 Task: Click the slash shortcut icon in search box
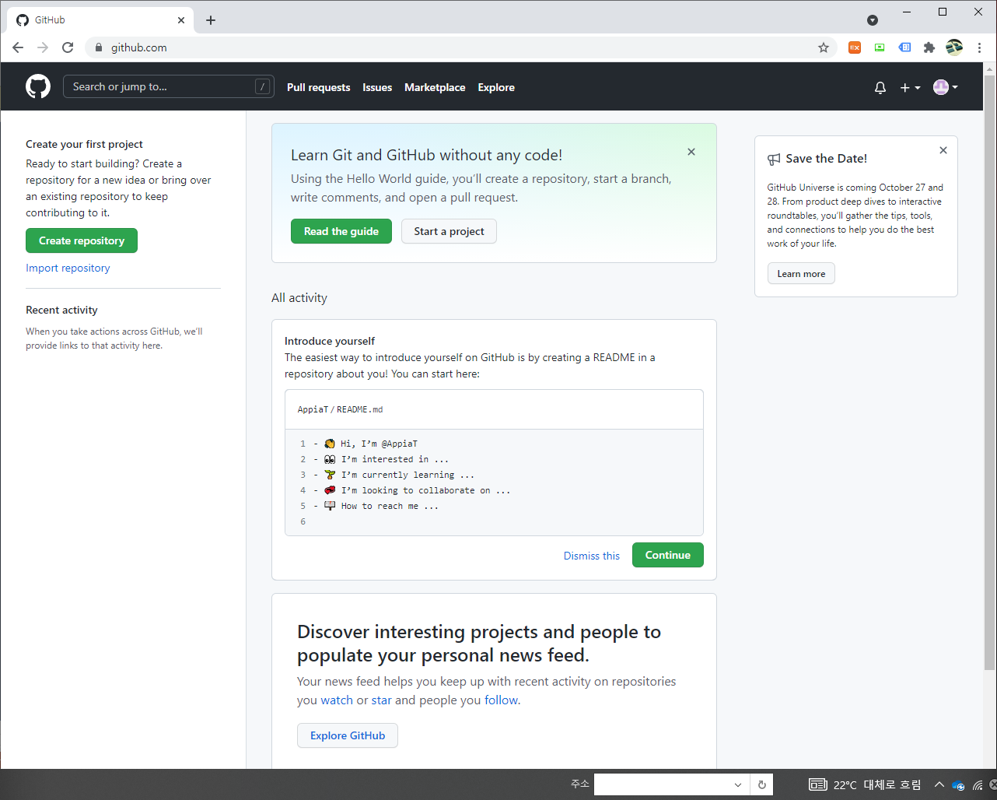pyautogui.click(x=263, y=86)
